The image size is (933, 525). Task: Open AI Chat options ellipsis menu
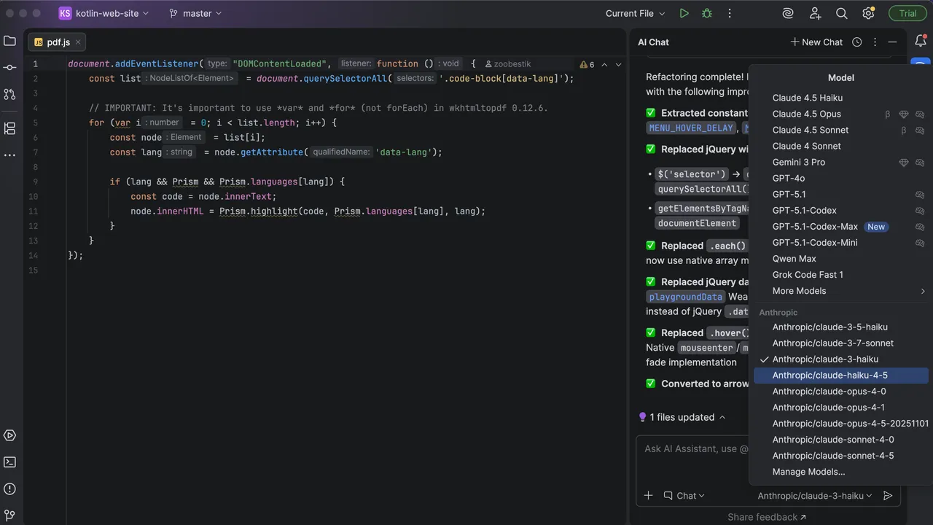tap(875, 42)
